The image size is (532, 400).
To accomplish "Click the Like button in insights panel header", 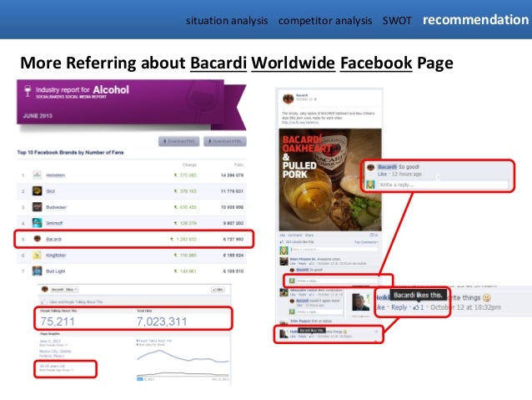I will point(218,290).
